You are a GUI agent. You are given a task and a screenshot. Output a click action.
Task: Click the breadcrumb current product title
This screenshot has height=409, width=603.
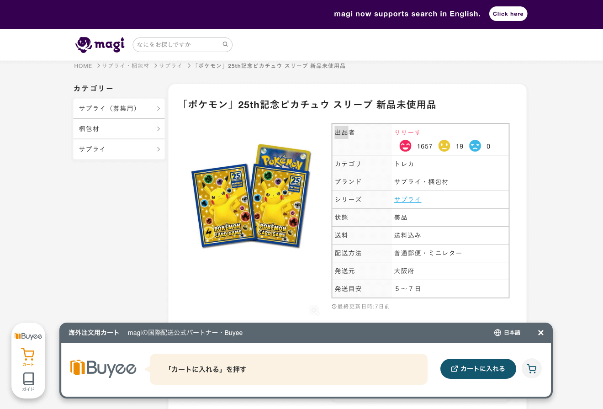[269, 66]
